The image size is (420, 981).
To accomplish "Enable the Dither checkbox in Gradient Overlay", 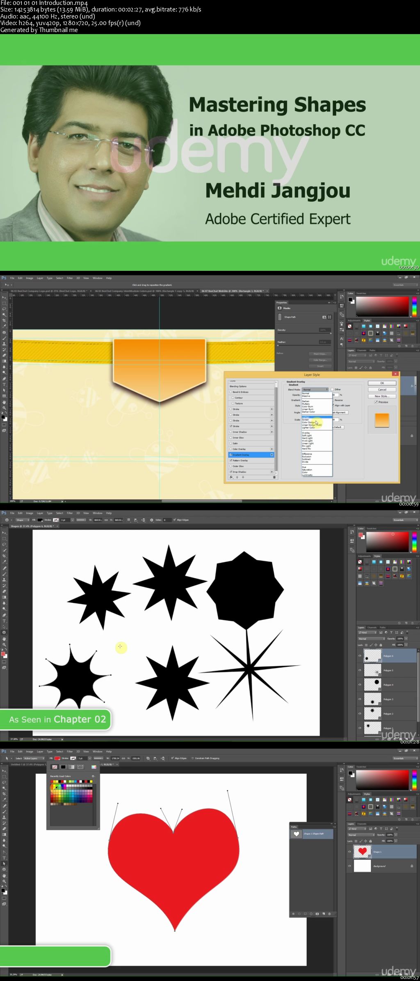I will (x=332, y=389).
